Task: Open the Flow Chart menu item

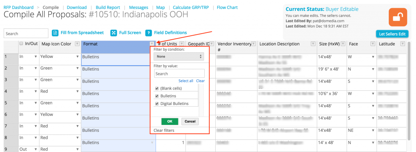Action: [x=227, y=7]
